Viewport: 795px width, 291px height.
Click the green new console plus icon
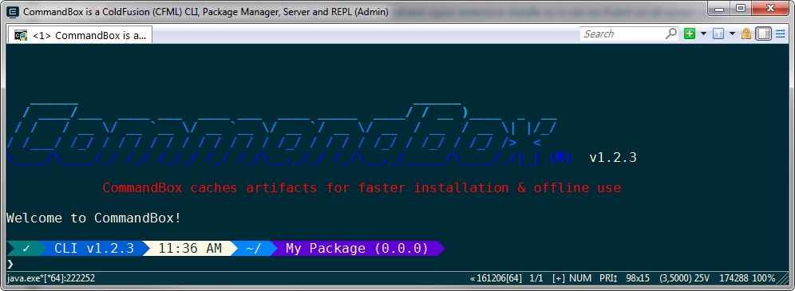tap(689, 34)
